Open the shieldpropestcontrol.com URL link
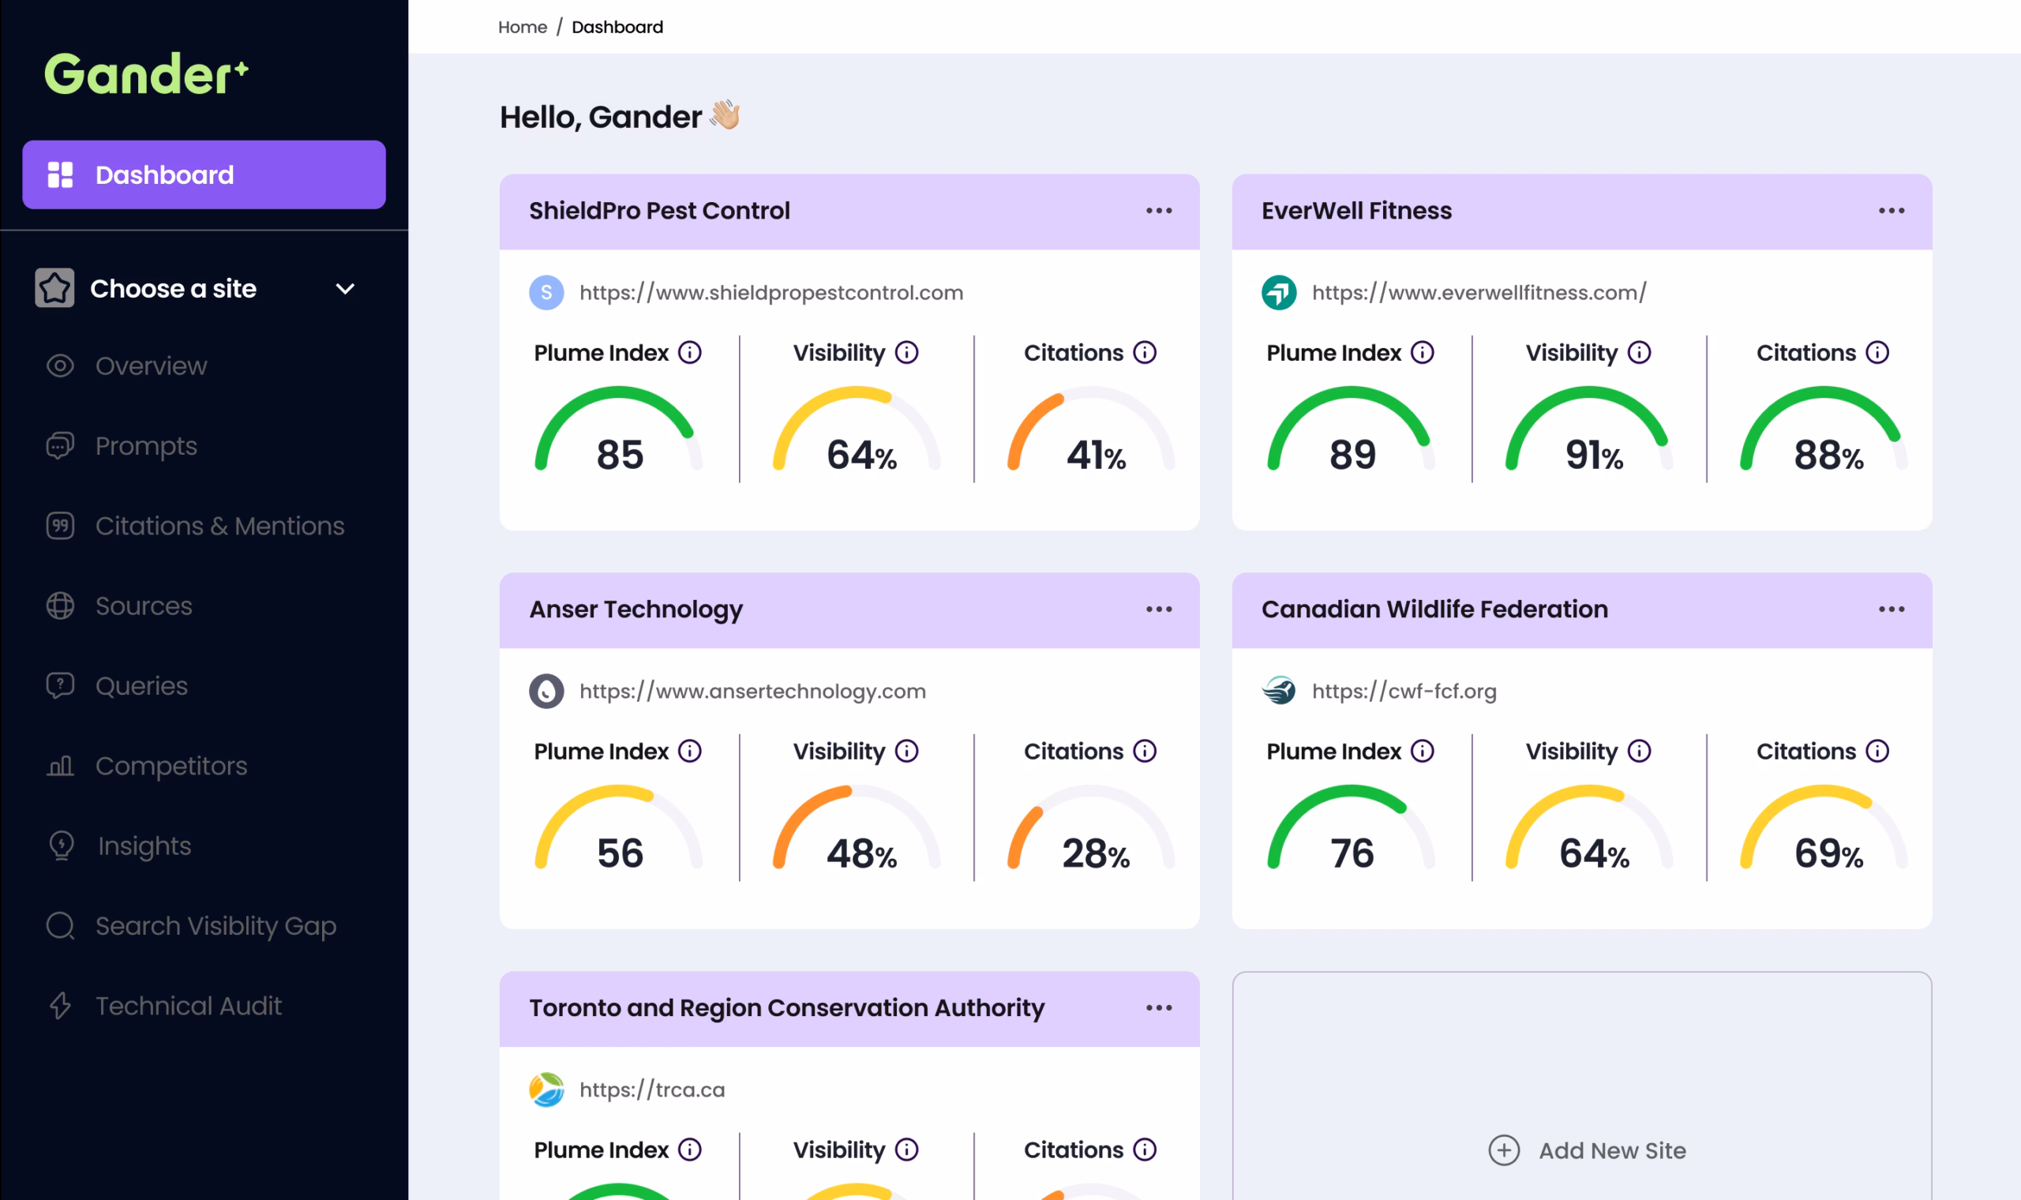This screenshot has width=2021, height=1200. click(771, 293)
